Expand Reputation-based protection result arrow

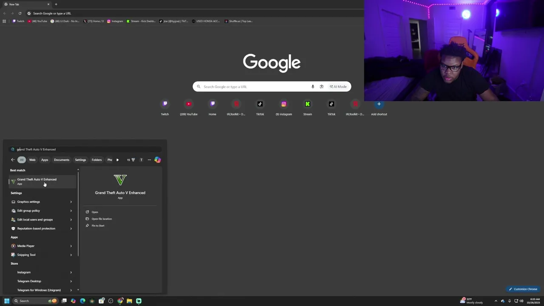71,229
